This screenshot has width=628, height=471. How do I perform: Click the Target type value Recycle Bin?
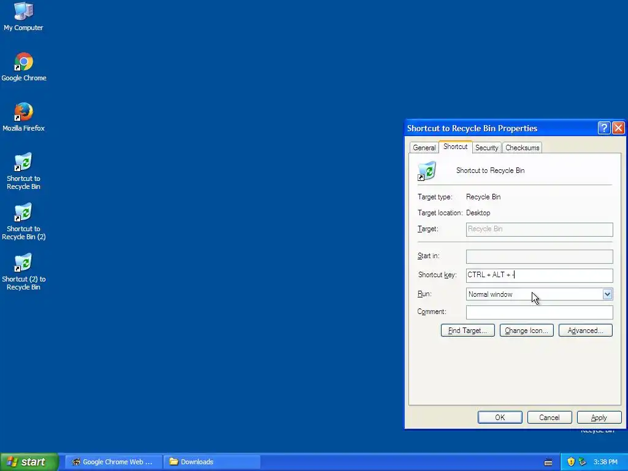click(x=483, y=197)
